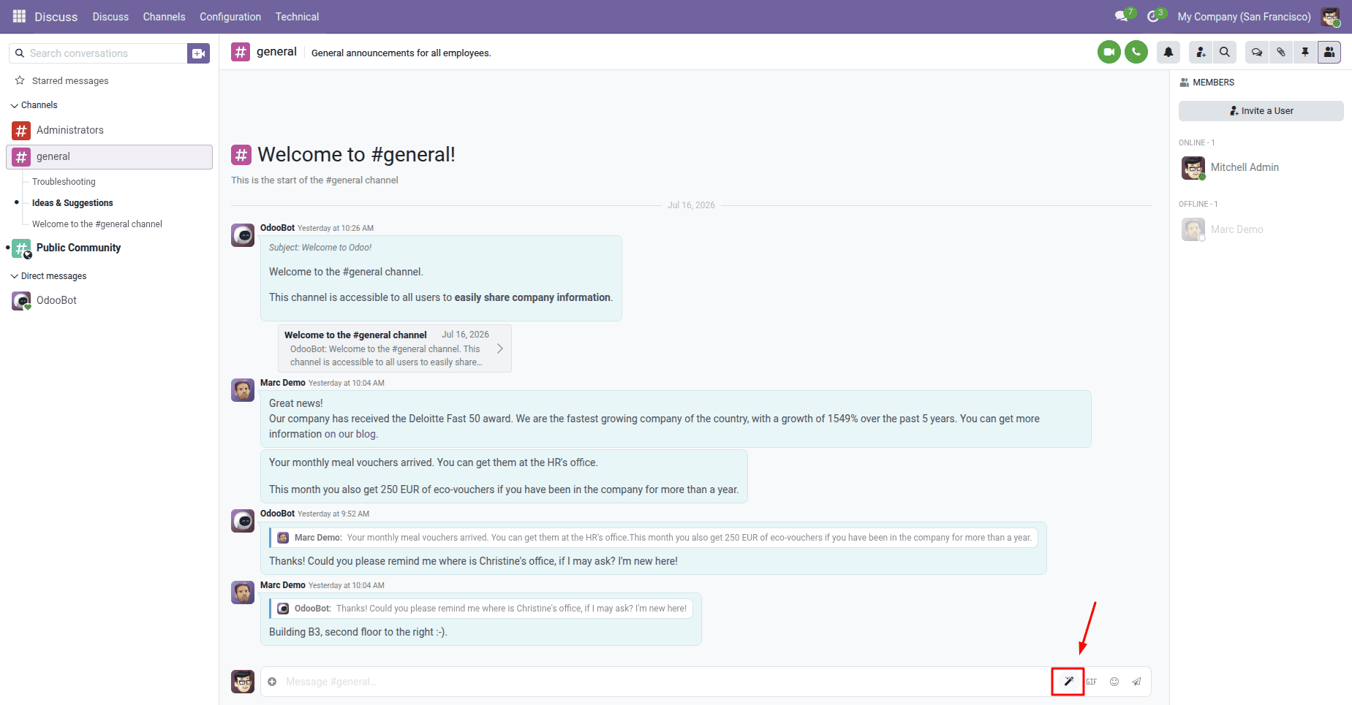Image resolution: width=1352 pixels, height=705 pixels.
Task: Open the Discuss menu item
Action: [110, 17]
